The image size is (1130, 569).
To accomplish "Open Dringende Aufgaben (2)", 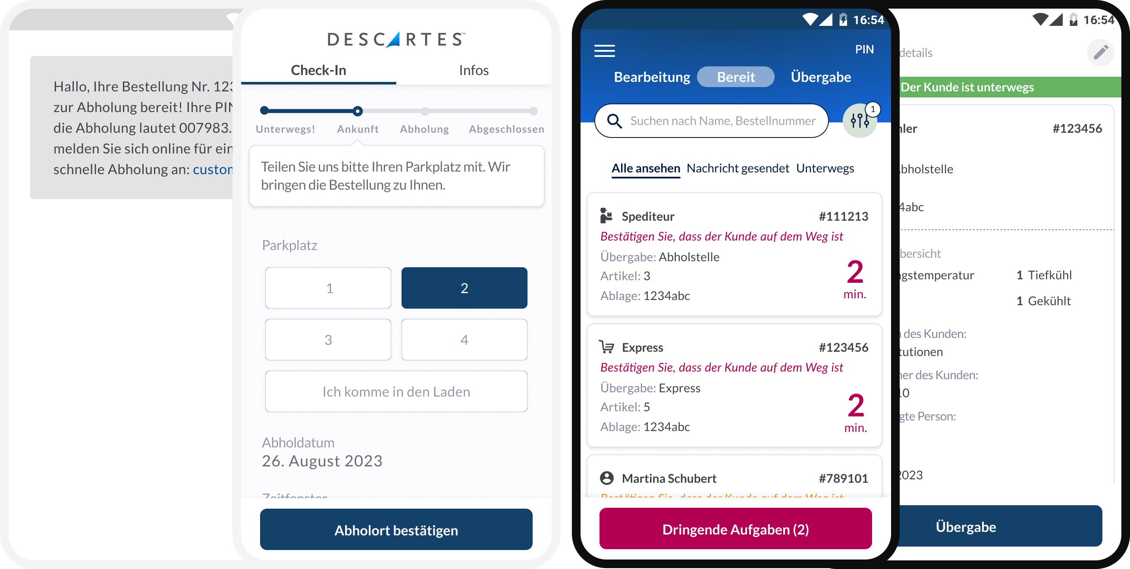I will coord(735,529).
